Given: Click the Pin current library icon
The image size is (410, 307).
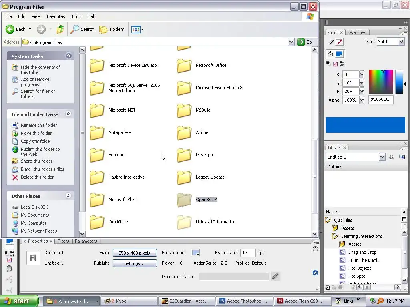Looking at the screenshot, I should pyautogui.click(x=392, y=157).
